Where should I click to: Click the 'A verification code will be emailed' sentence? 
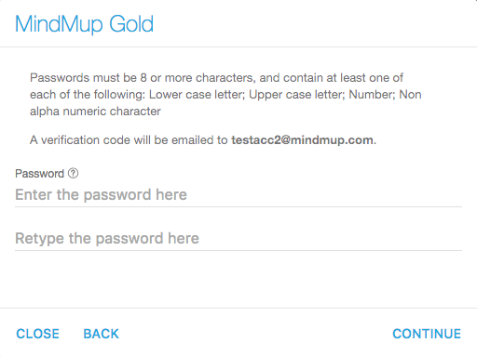click(203, 140)
